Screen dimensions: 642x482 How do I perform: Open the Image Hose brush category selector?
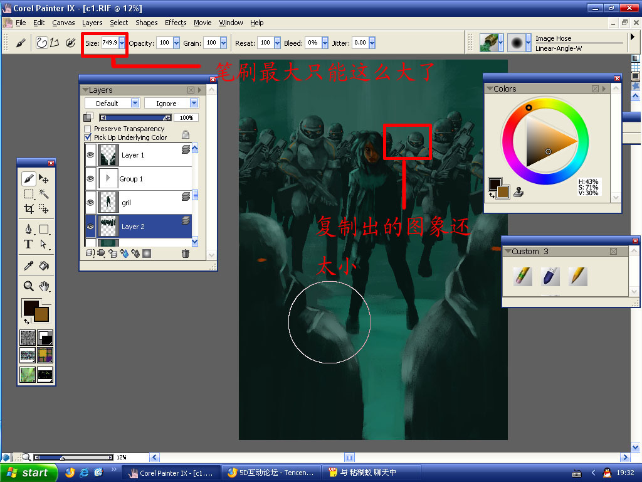[x=492, y=43]
